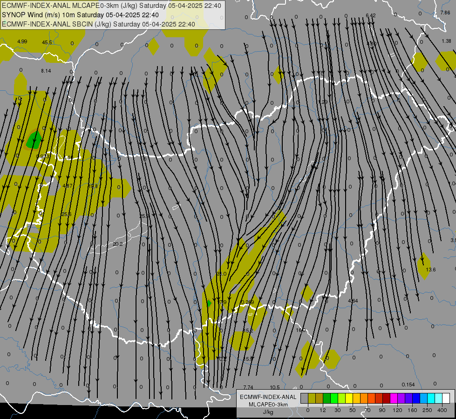Select the map value 19.8
Screen dimensions: 456x419
click(x=93, y=186)
